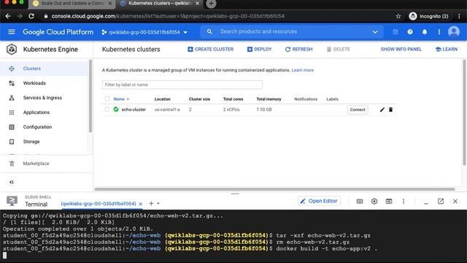This screenshot has height=263, width=467.
Task: Click the sidebar vertical scrollbar
Action: (90, 96)
